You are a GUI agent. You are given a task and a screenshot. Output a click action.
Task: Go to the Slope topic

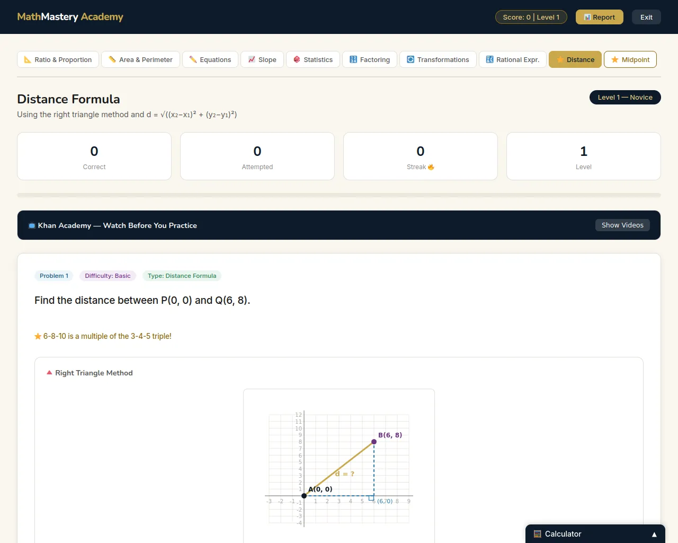[x=262, y=59]
